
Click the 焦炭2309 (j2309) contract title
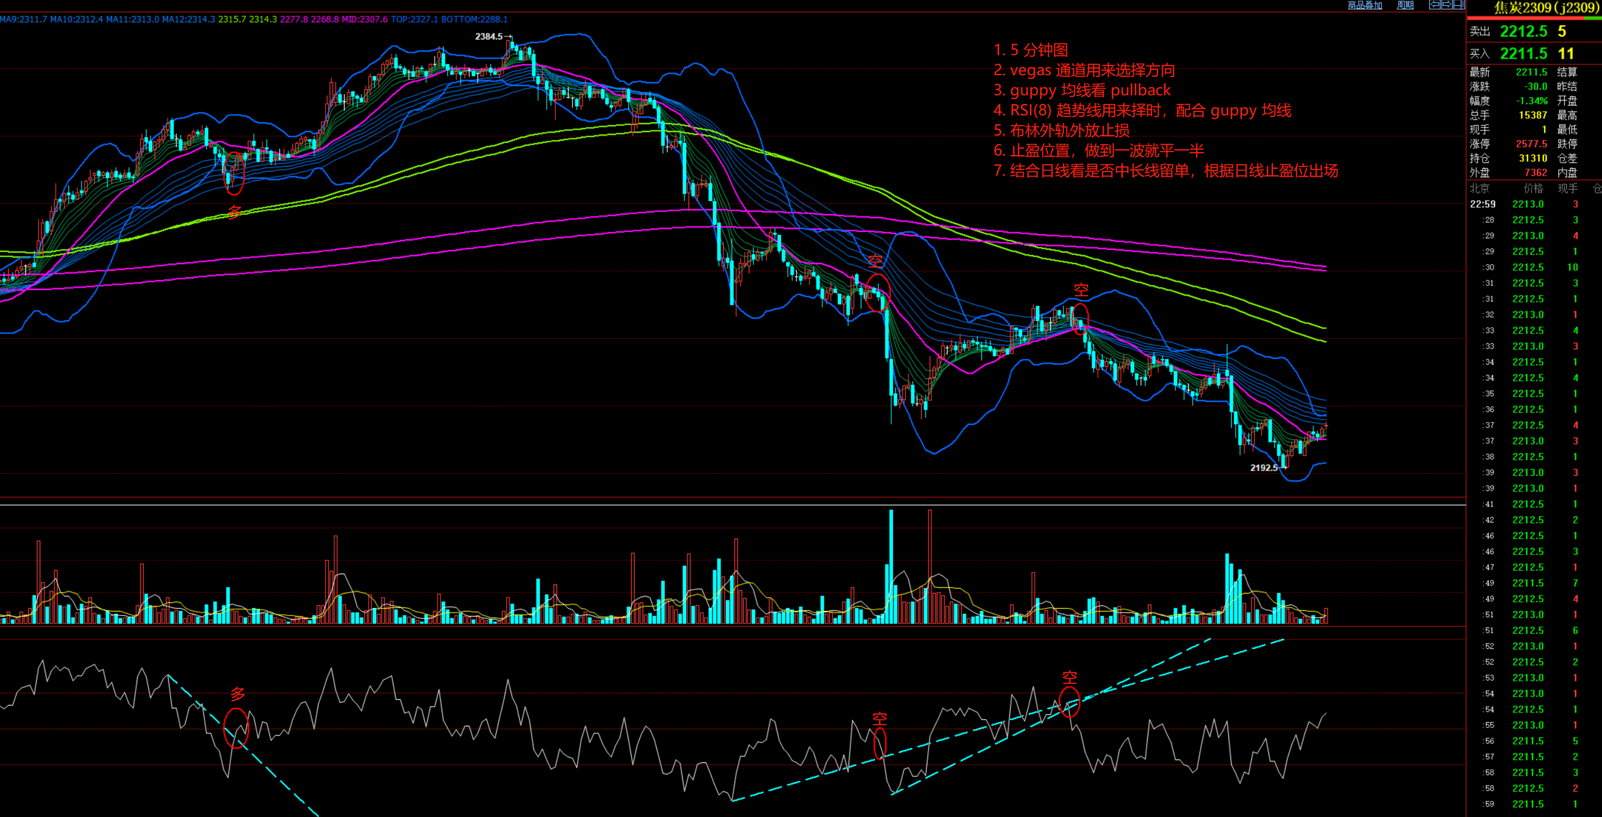coord(1546,8)
